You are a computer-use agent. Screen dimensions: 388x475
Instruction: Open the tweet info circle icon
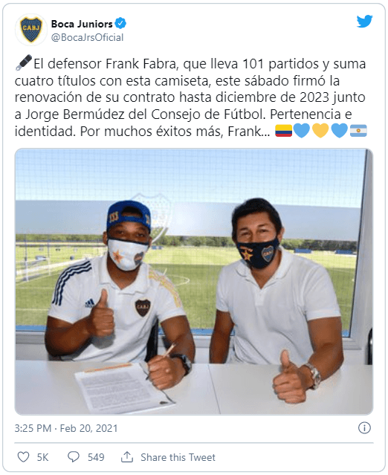tap(364, 428)
